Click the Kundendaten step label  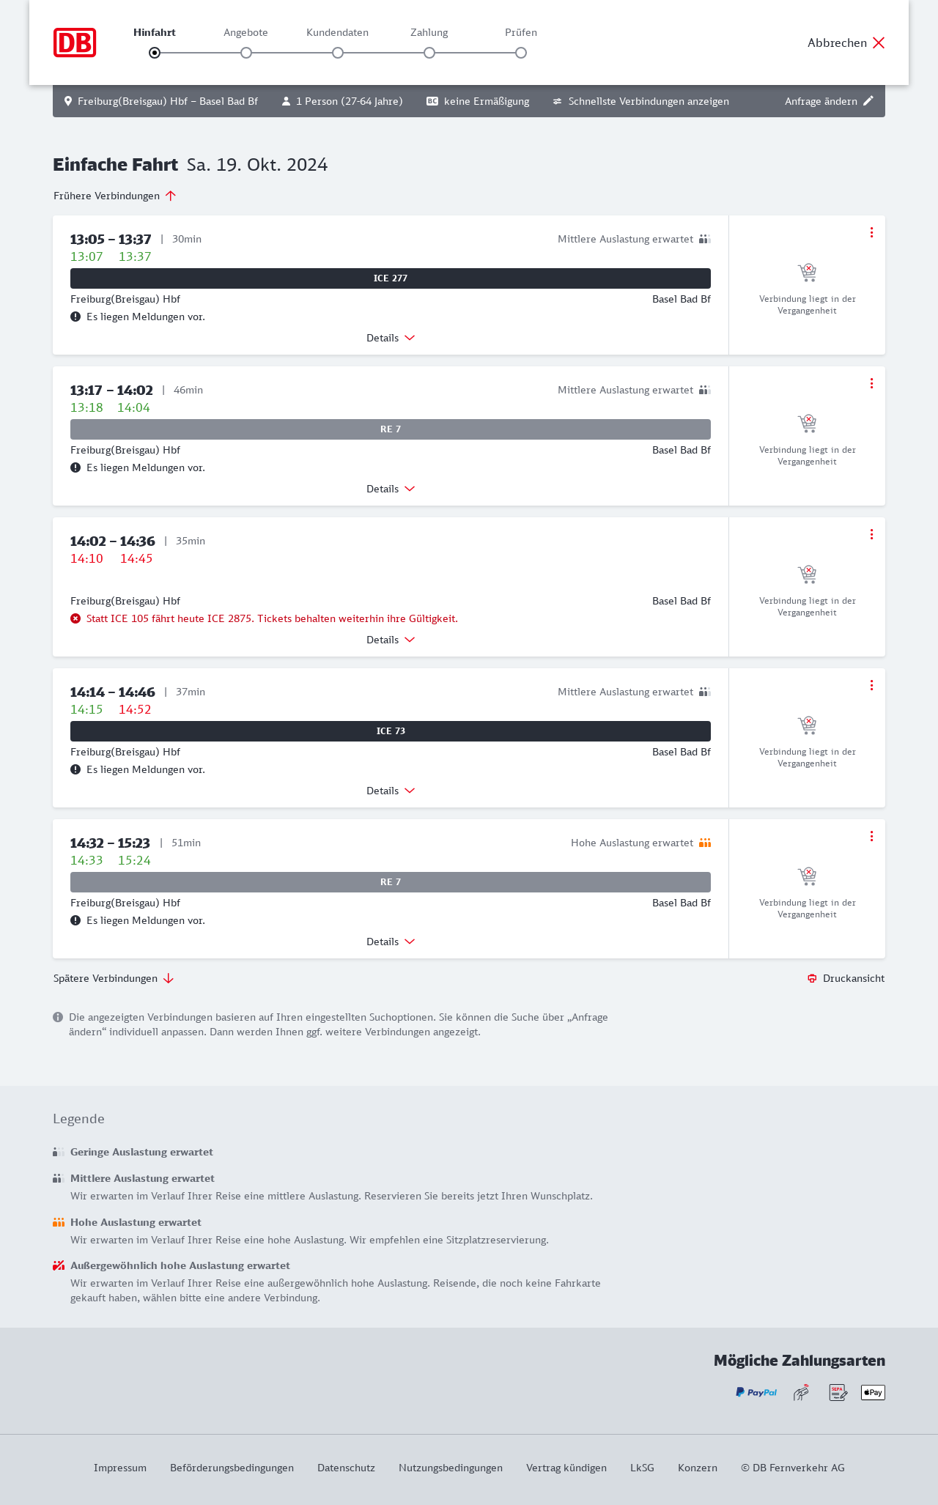(x=337, y=32)
